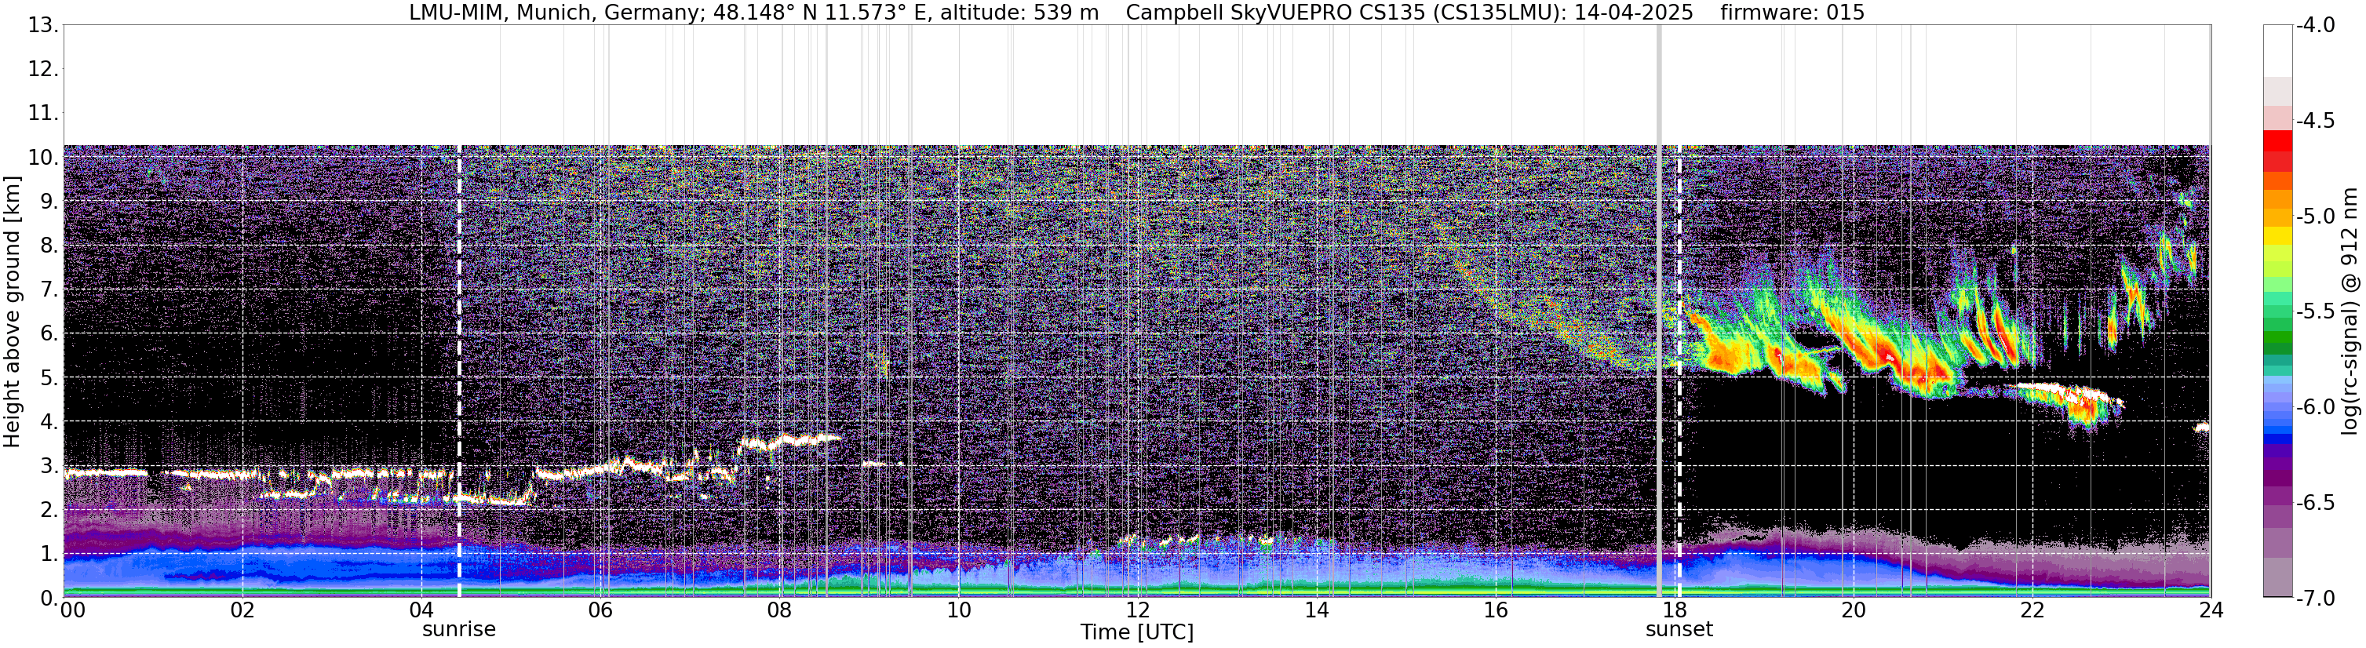Click the y-axis tick label '8.'
This screenshot has height=648, width=2366.
click(x=49, y=246)
